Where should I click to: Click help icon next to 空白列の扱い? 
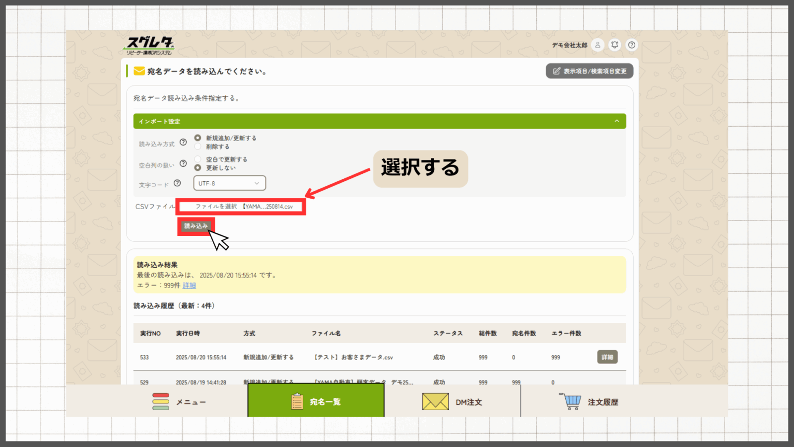coord(183,163)
